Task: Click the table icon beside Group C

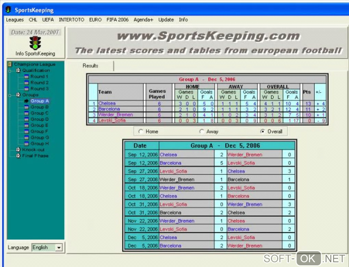Action: [x=26, y=113]
